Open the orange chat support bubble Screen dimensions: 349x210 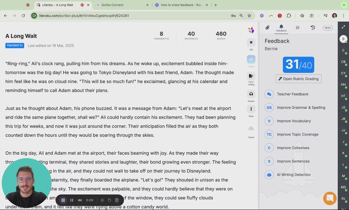(x=330, y=198)
